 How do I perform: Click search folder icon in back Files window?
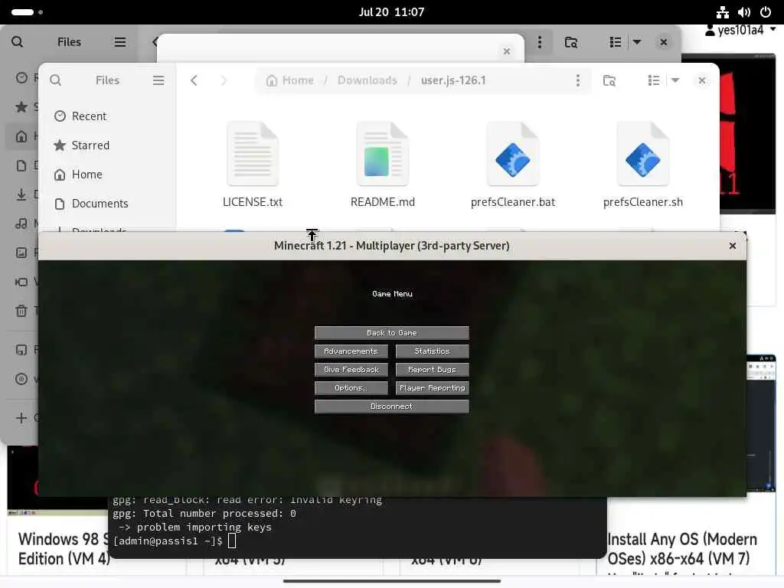[571, 42]
